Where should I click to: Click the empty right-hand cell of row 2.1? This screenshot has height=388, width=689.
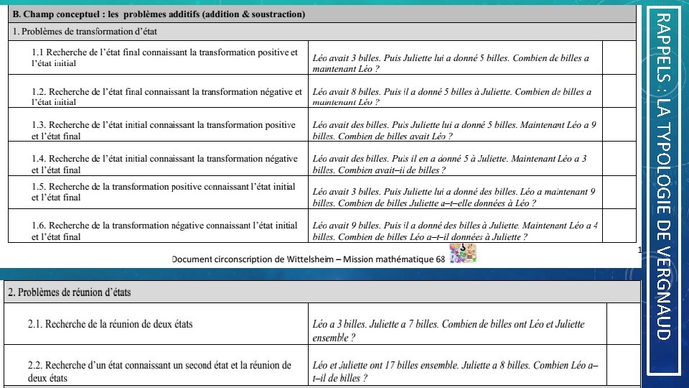624,324
